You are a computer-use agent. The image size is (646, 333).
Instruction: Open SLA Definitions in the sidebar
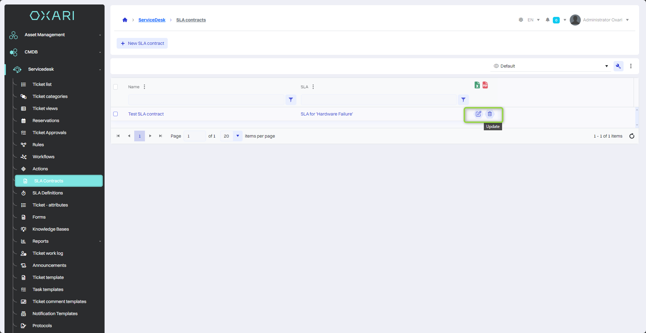click(48, 193)
